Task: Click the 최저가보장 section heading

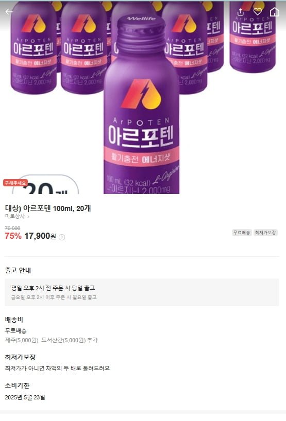Action: [x=20, y=357]
